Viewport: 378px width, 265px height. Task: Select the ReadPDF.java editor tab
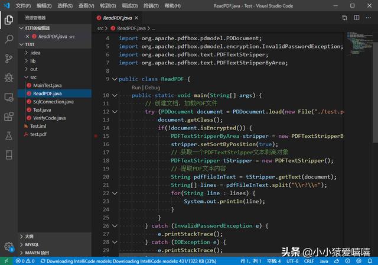coord(118,18)
